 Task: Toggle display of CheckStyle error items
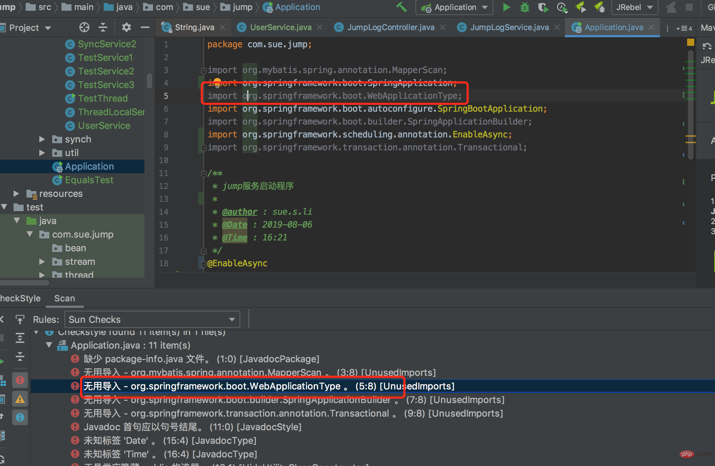tap(20, 380)
